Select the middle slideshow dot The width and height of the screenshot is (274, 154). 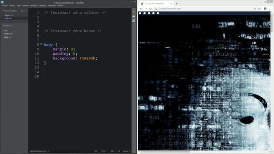149,13
